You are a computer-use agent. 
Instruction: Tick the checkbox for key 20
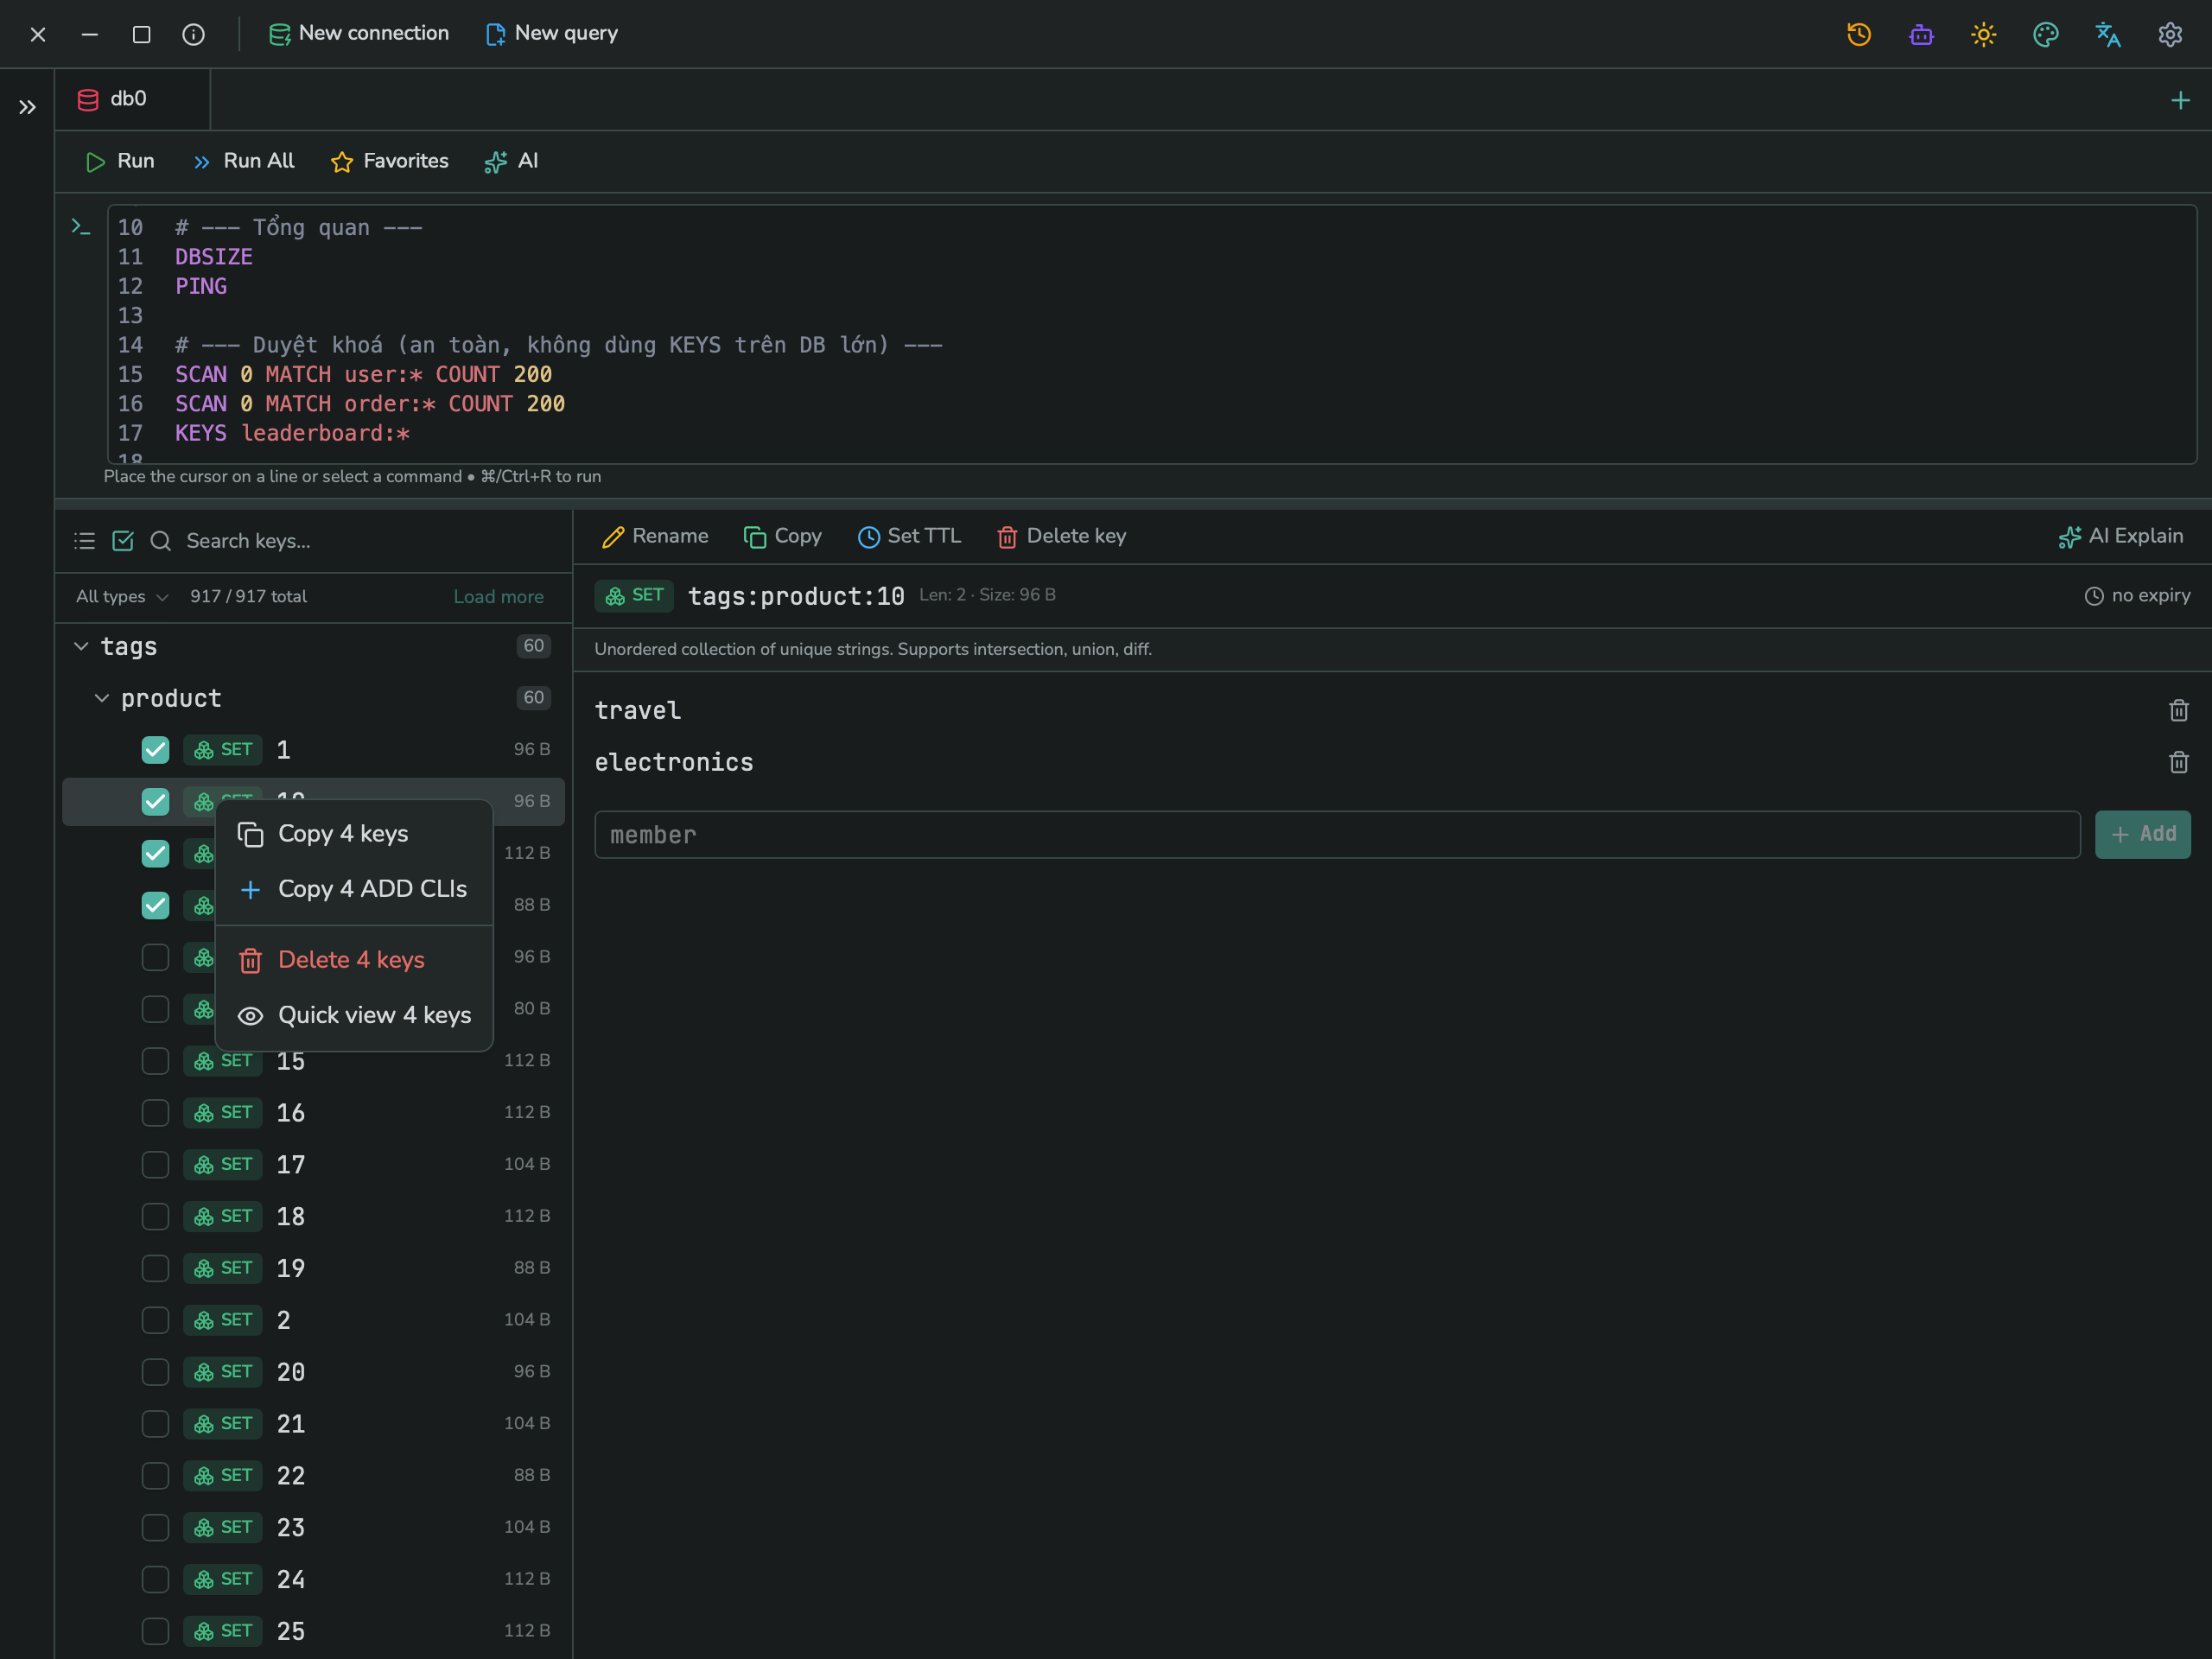click(155, 1371)
